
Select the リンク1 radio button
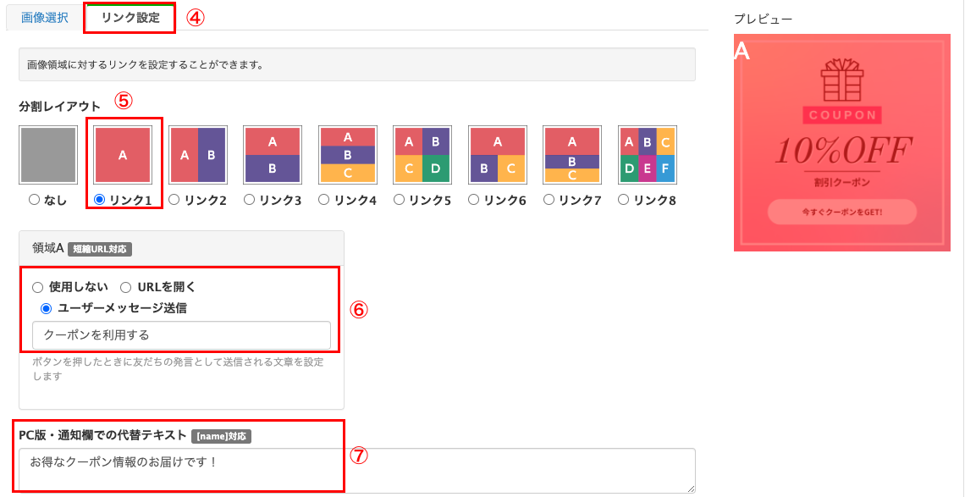[x=100, y=200]
